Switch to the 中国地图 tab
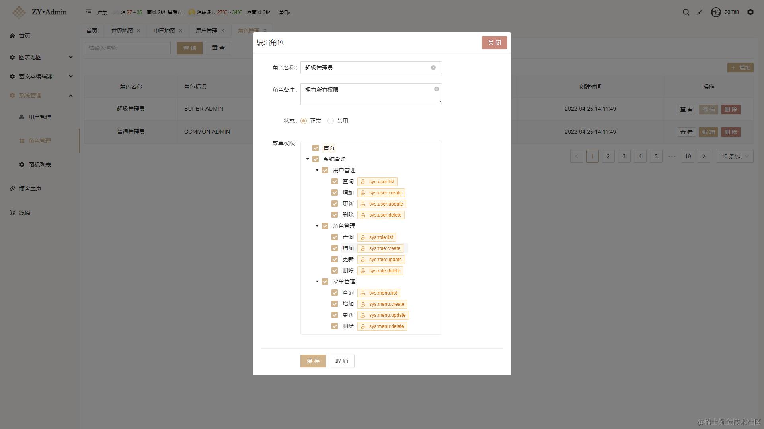 (164, 31)
